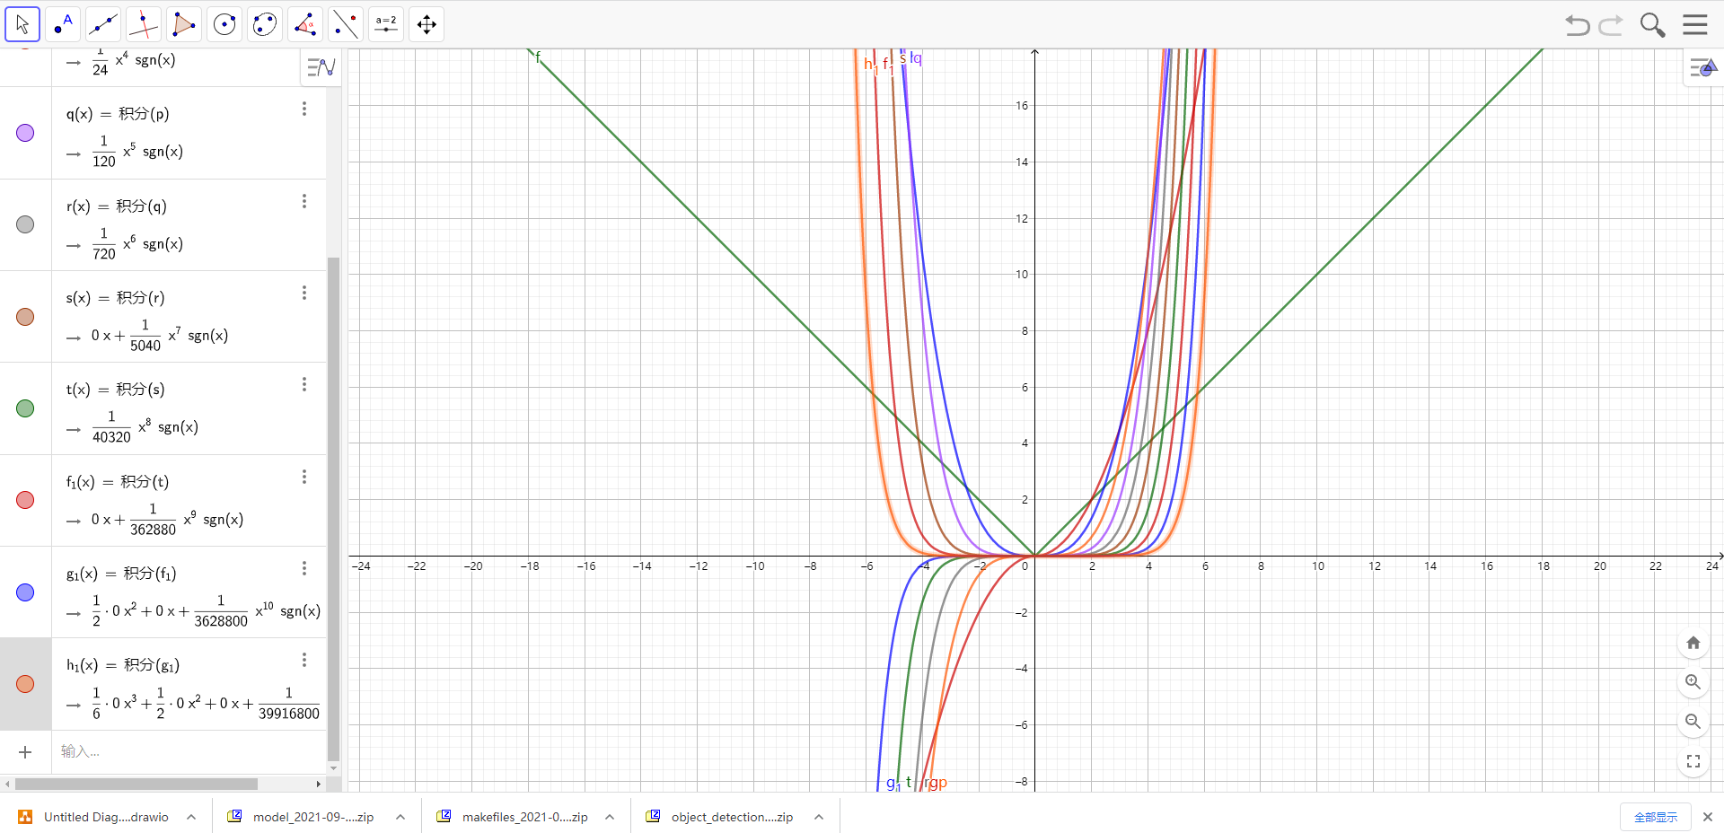Expand options for model_2021-09 zip download
1724x833 pixels.
point(400,817)
